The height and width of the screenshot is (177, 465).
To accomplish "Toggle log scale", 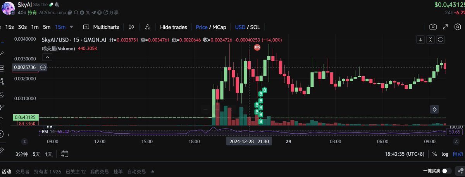I will click(445, 154).
